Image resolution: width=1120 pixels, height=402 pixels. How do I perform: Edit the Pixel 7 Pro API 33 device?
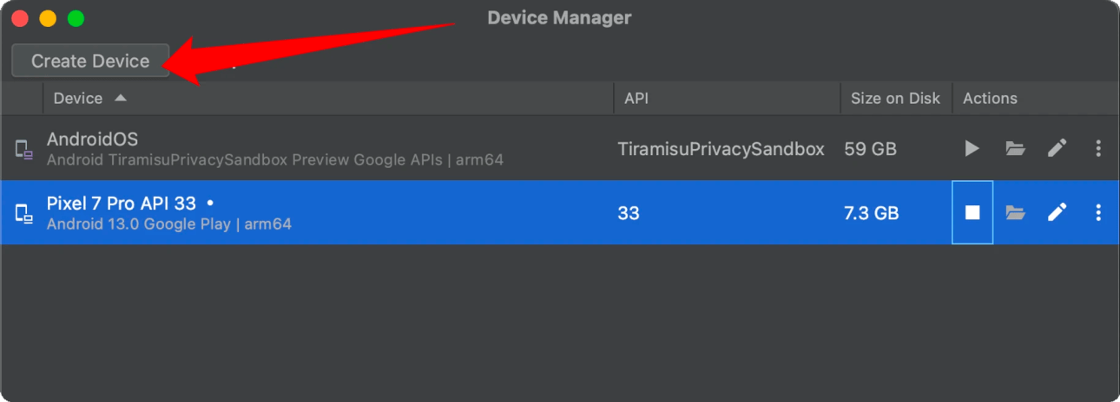[x=1057, y=212]
